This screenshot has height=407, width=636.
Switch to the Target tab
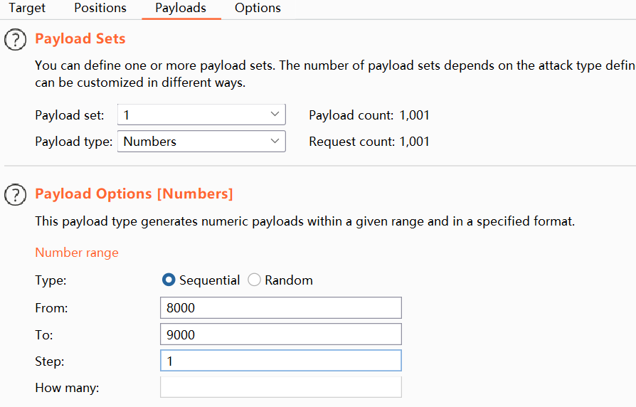[27, 9]
